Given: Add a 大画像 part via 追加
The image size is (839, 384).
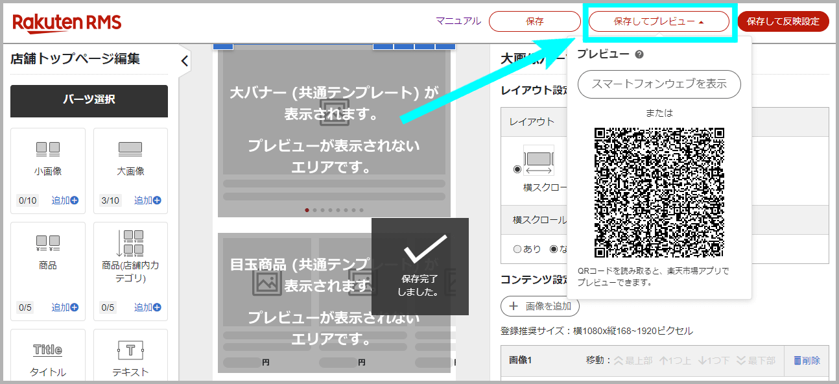Looking at the screenshot, I should (x=147, y=200).
